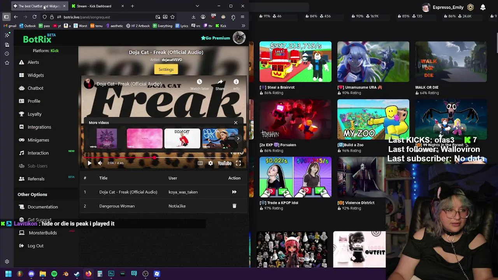Click the browser back arrow
The image size is (498, 280).
(16, 17)
